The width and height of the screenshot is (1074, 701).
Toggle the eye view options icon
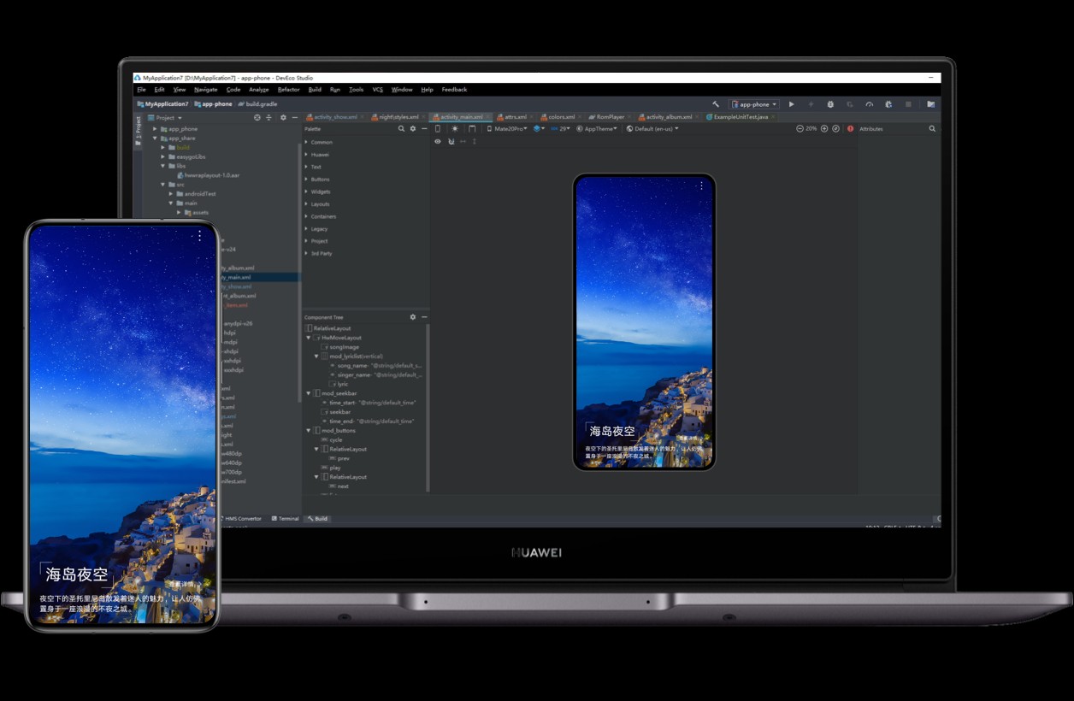[438, 142]
